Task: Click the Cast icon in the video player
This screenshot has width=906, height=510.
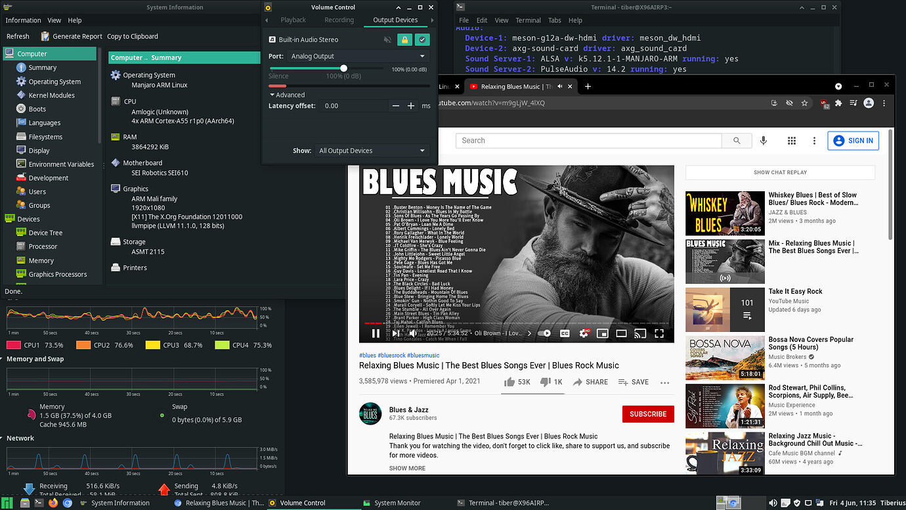Action: coord(640,333)
